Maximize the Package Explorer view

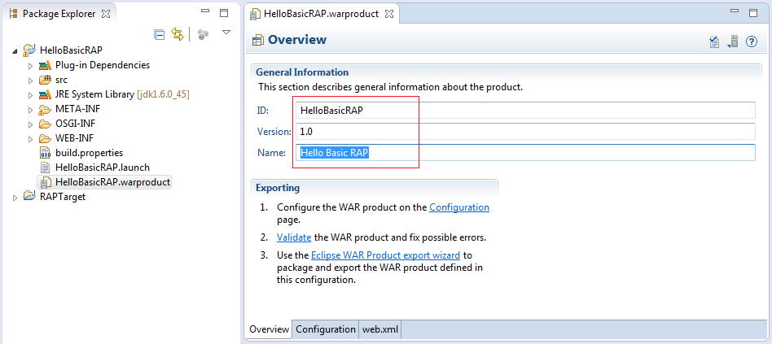(x=224, y=13)
